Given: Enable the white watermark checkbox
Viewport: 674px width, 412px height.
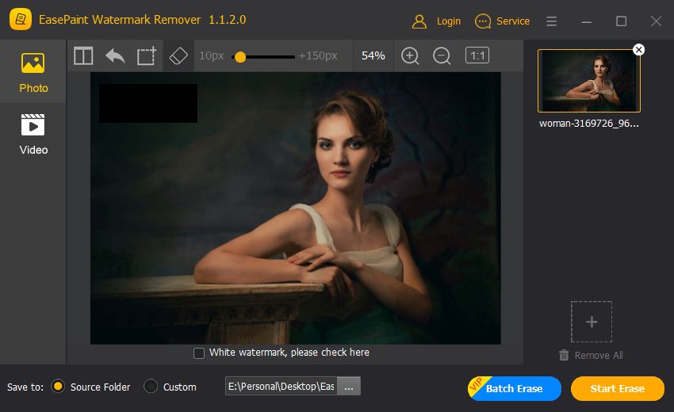Looking at the screenshot, I should coord(198,353).
